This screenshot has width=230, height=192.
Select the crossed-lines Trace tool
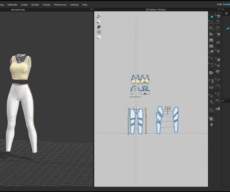[211, 58]
